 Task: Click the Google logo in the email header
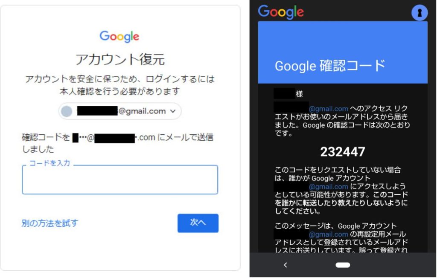(x=281, y=12)
